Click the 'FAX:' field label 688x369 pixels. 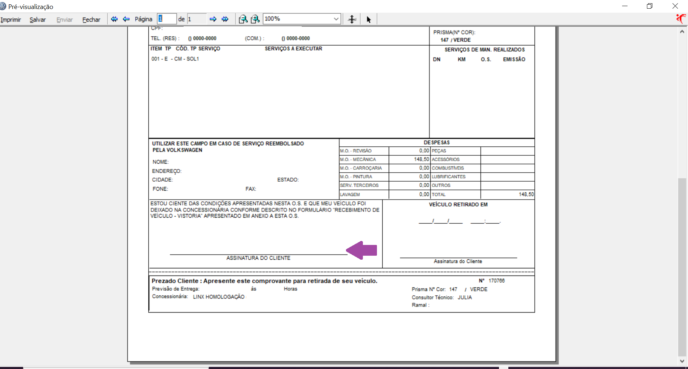click(x=251, y=189)
